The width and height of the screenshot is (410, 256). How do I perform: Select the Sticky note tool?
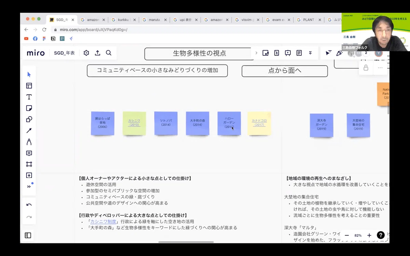point(29,108)
